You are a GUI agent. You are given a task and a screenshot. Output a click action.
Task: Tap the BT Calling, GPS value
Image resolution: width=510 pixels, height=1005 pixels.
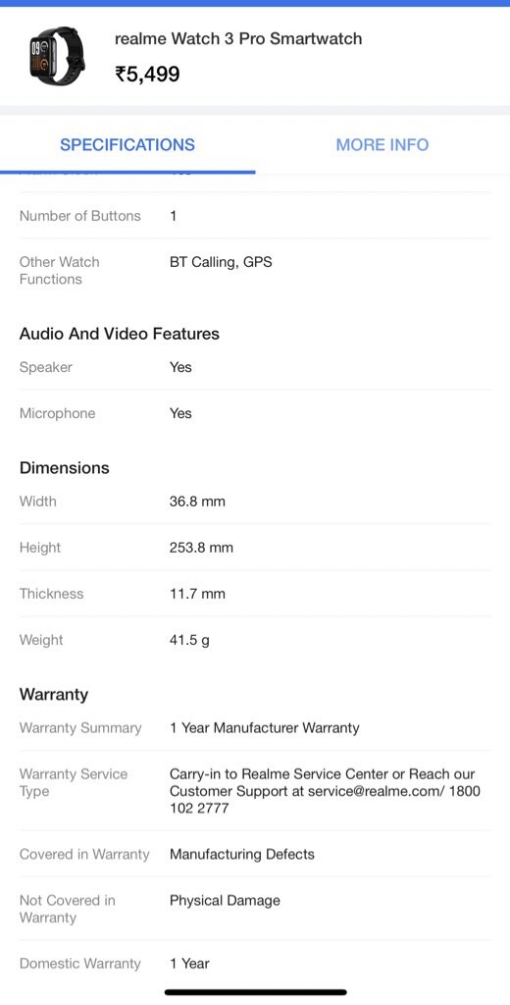click(221, 262)
